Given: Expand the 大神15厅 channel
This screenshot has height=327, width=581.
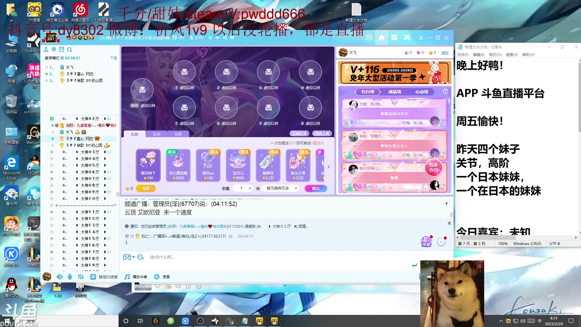Looking at the screenshot, I should pyautogui.click(x=52, y=239).
